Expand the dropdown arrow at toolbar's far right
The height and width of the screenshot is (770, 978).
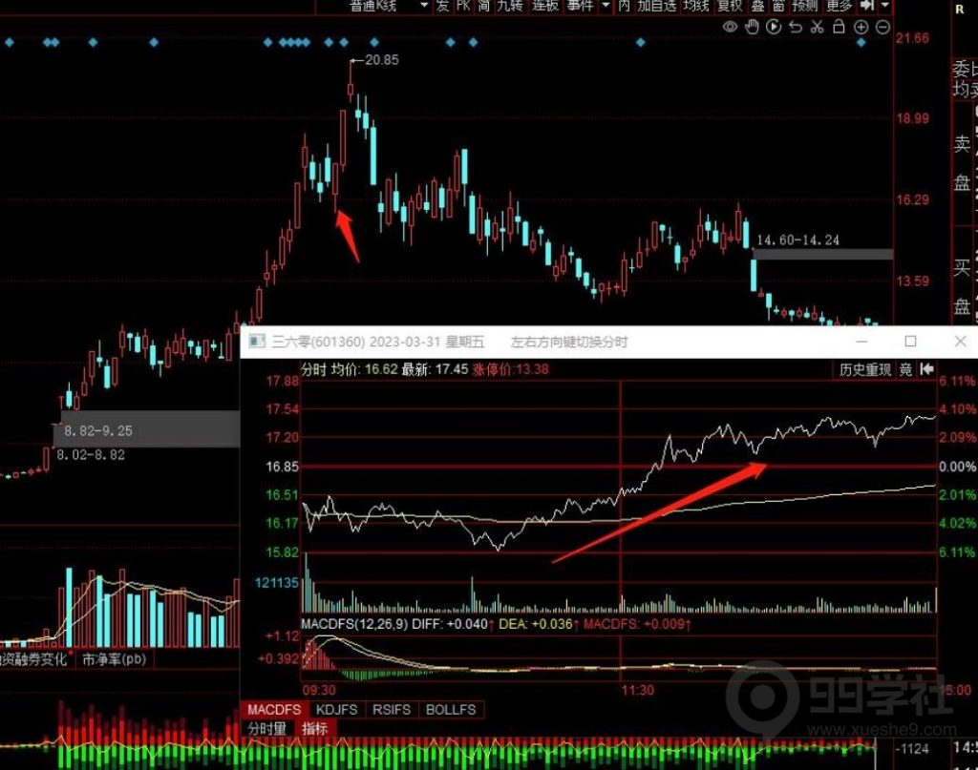tap(883, 6)
